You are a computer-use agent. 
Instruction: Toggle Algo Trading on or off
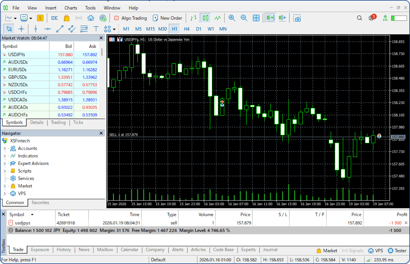tap(131, 18)
